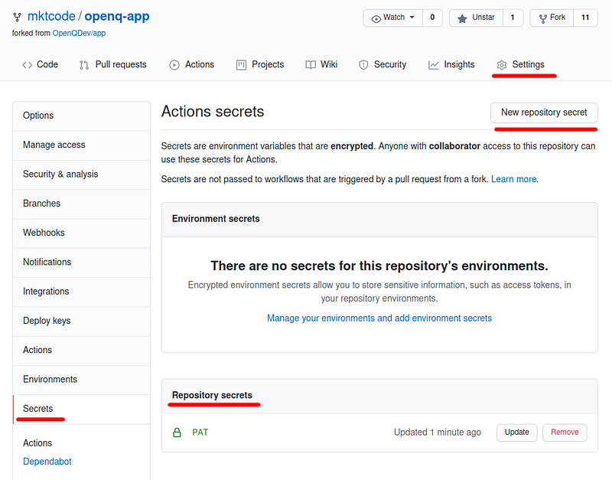This screenshot has height=480, width=612.
Task: Click the Settings gear icon
Action: click(502, 65)
